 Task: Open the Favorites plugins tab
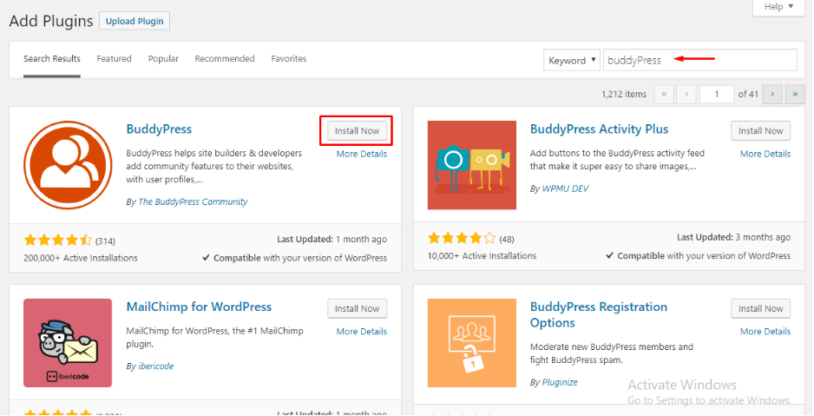tap(289, 59)
